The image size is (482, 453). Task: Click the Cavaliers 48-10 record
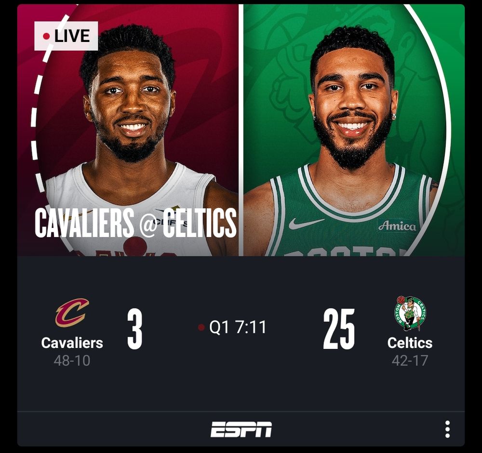click(72, 360)
